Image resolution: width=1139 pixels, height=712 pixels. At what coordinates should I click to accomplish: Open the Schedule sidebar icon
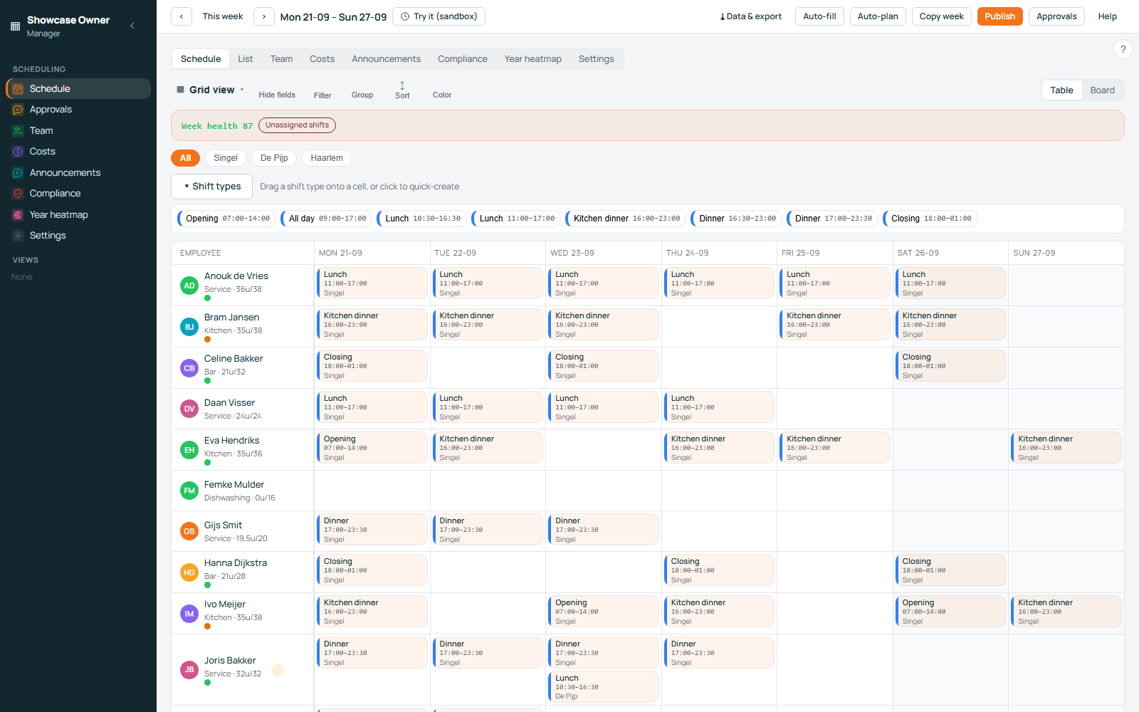(x=18, y=89)
